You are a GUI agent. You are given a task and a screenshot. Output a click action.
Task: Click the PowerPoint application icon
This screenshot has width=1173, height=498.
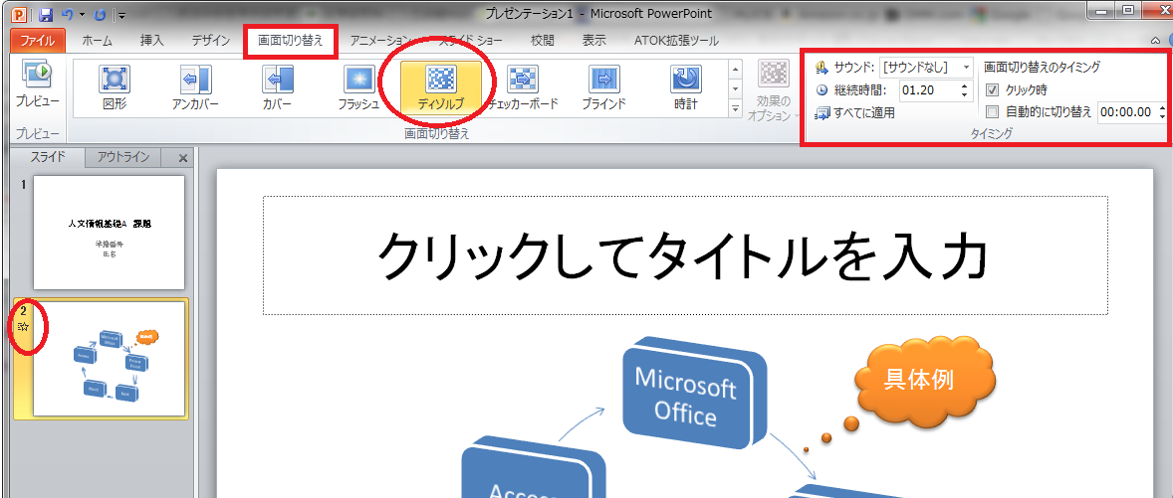click(21, 14)
